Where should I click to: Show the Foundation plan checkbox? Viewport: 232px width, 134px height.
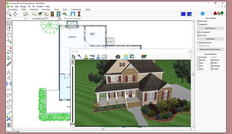point(198,57)
